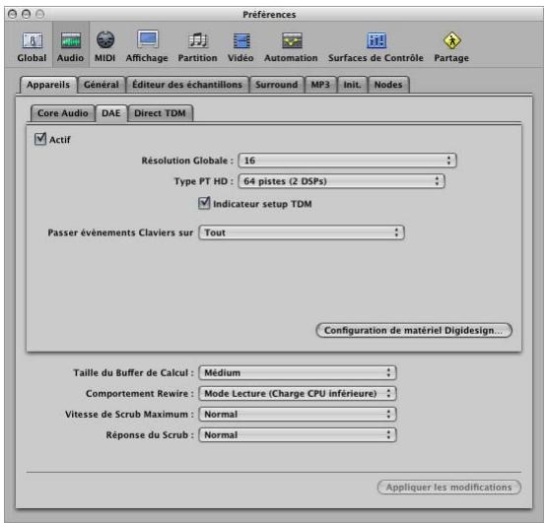
Task: Open the Vidéo preferences icon
Action: pos(240,47)
